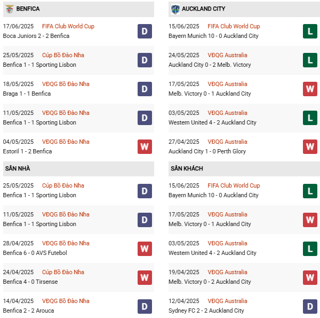Click D badge for Sydney FC 2-2 Auckland City
The image size is (320, 318).
(310, 306)
